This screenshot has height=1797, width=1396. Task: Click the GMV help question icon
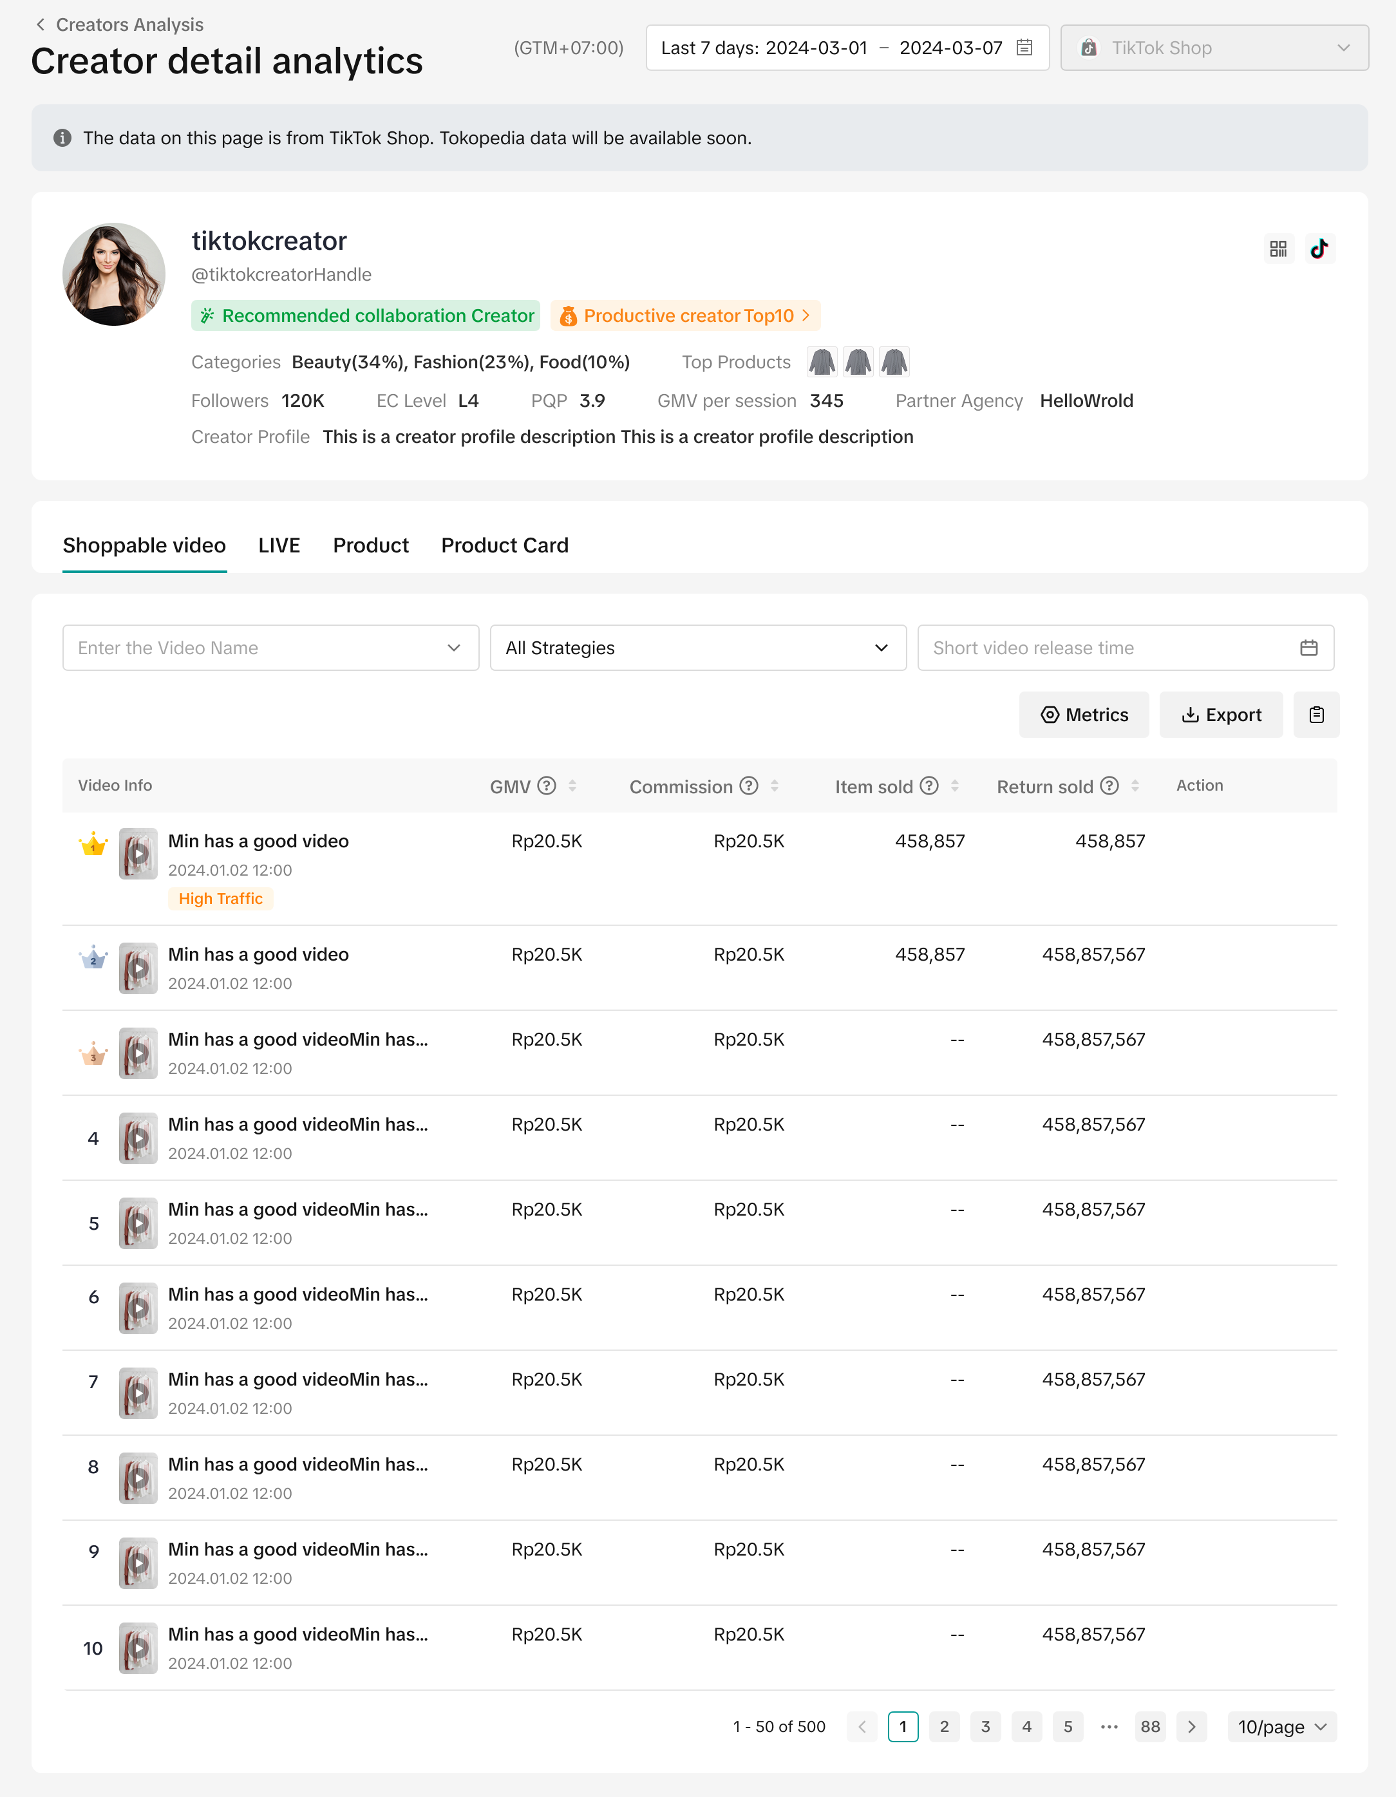click(547, 786)
